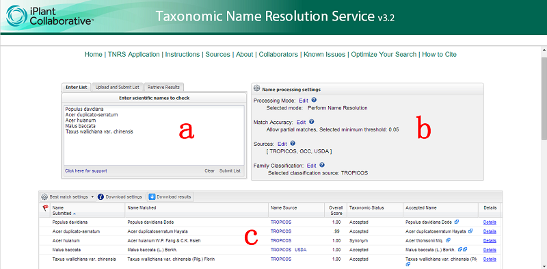Click the iPlant Collaborative logo

pos(49,16)
